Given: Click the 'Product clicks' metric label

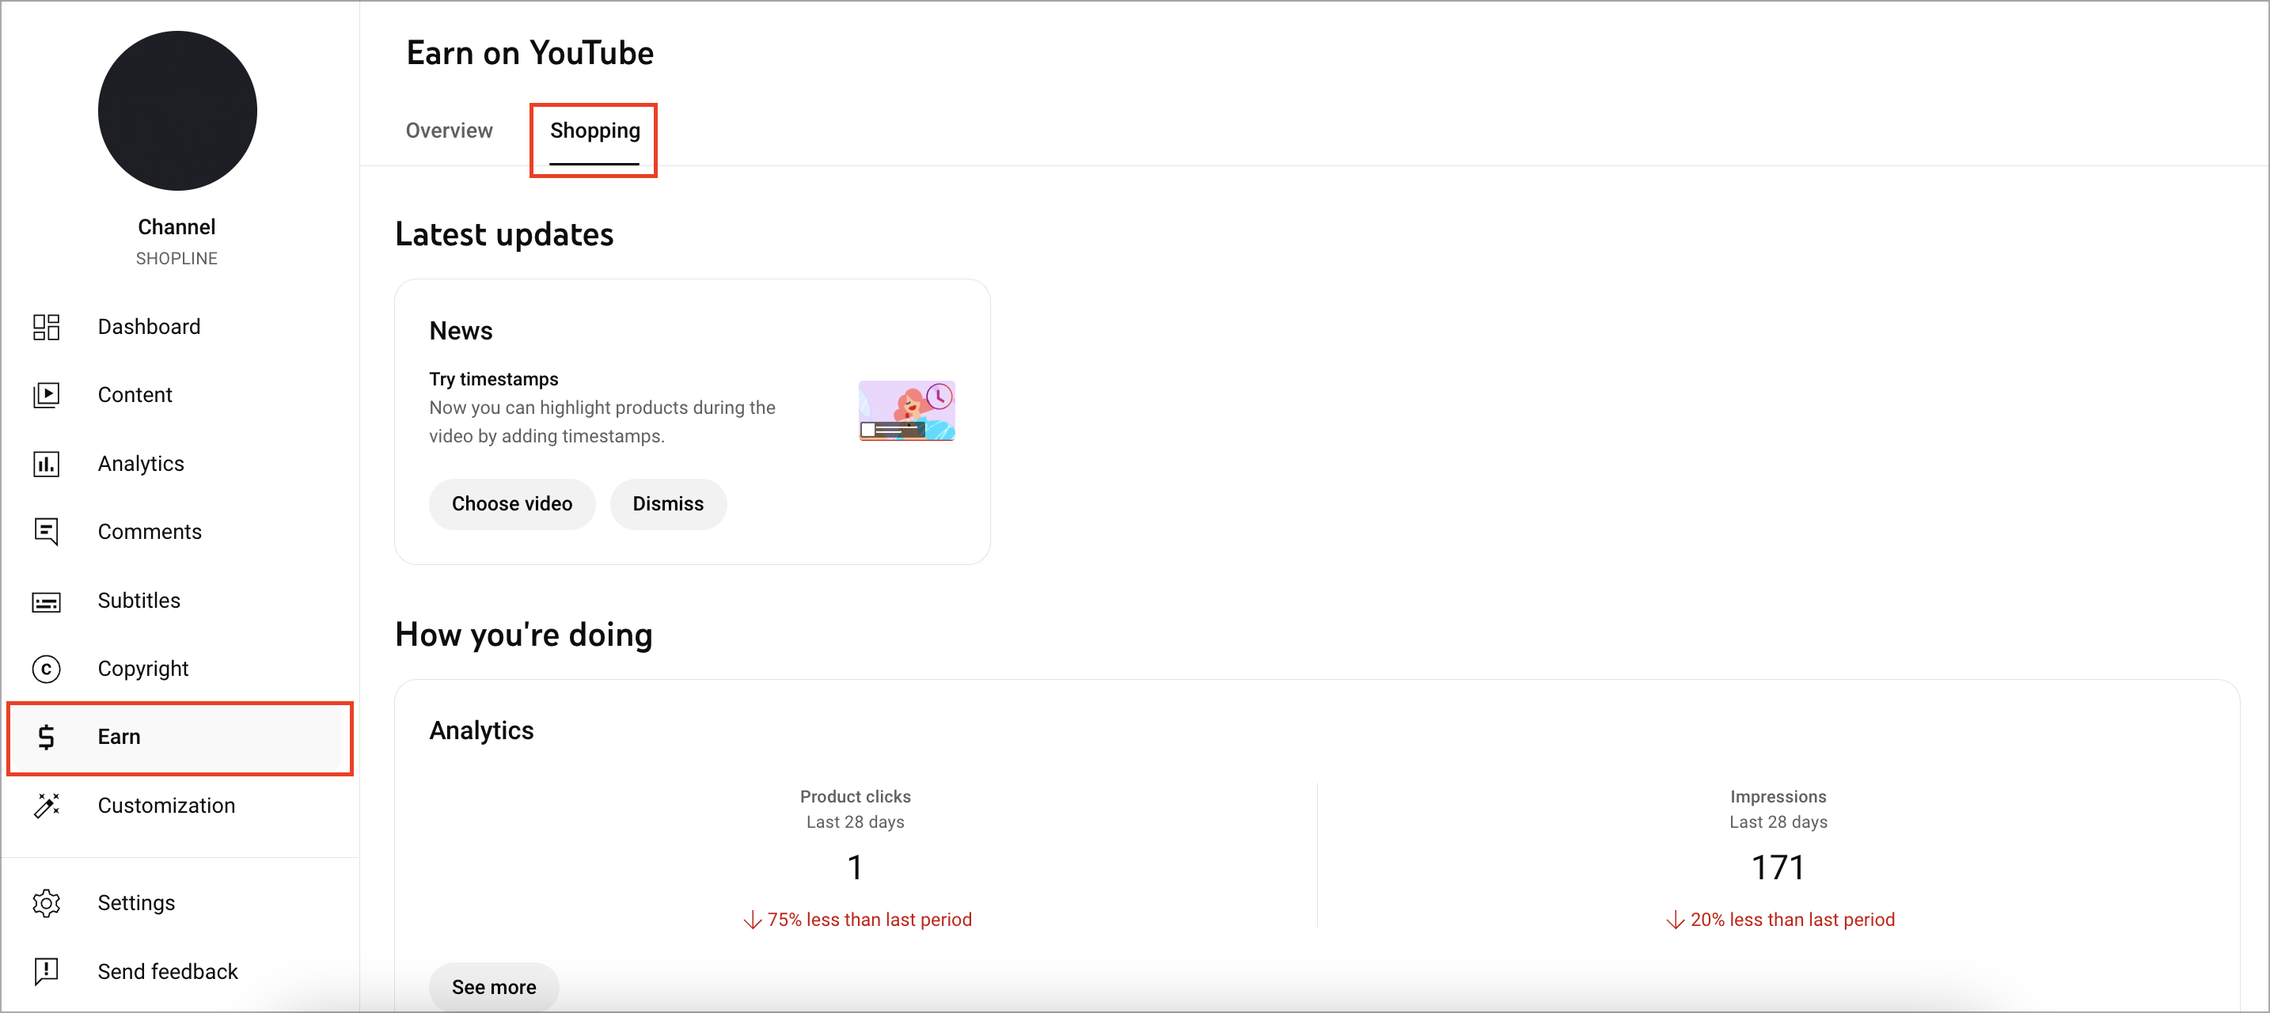Looking at the screenshot, I should click(x=855, y=796).
